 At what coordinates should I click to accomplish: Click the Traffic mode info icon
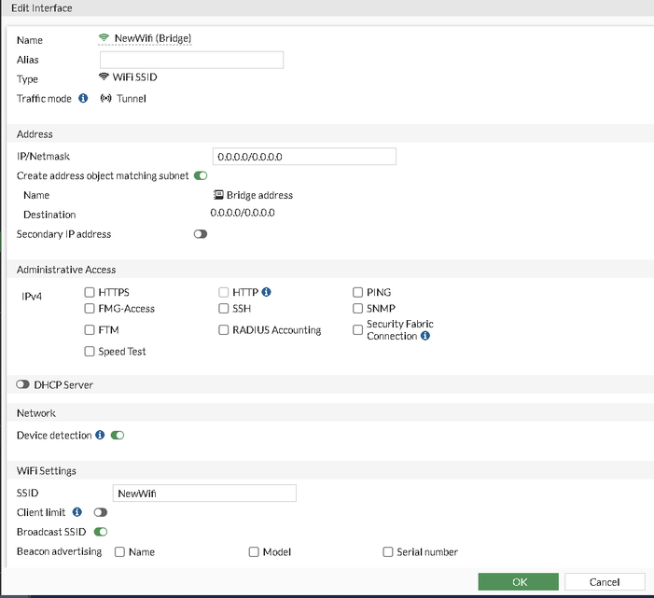coord(83,98)
